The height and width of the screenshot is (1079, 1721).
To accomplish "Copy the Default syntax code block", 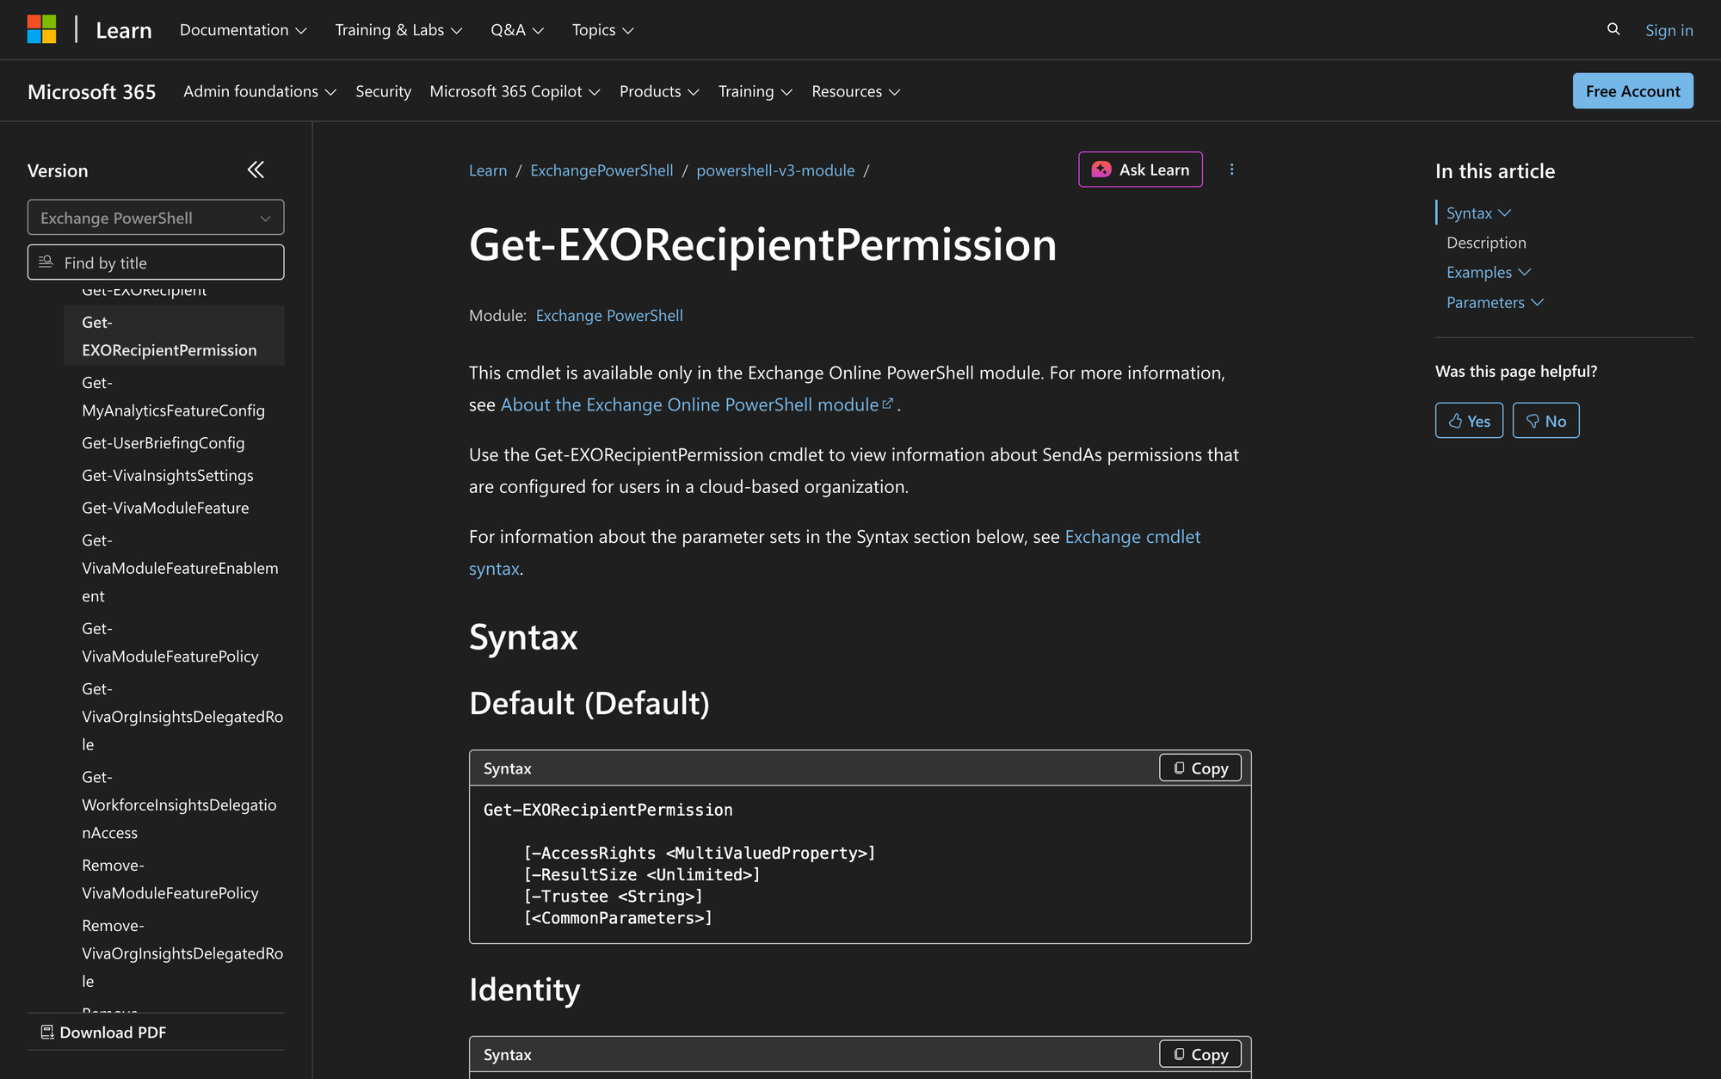I will coord(1200,768).
